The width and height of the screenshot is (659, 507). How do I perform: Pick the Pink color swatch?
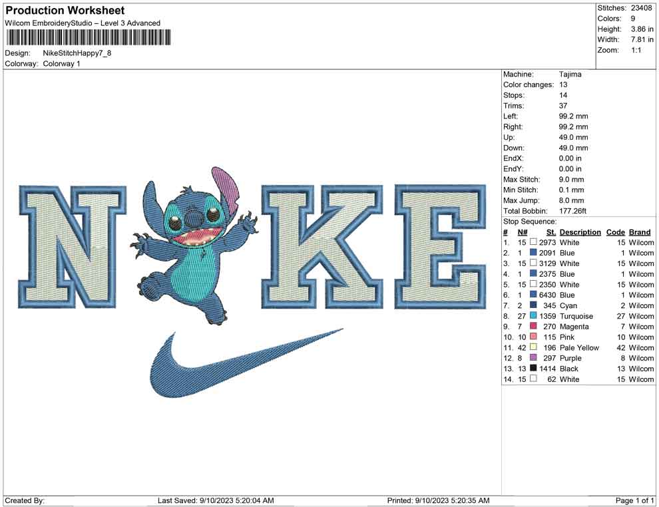pos(533,337)
